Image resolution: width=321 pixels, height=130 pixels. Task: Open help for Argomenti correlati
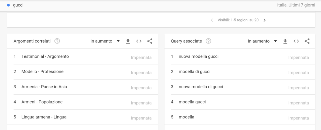coord(57,41)
